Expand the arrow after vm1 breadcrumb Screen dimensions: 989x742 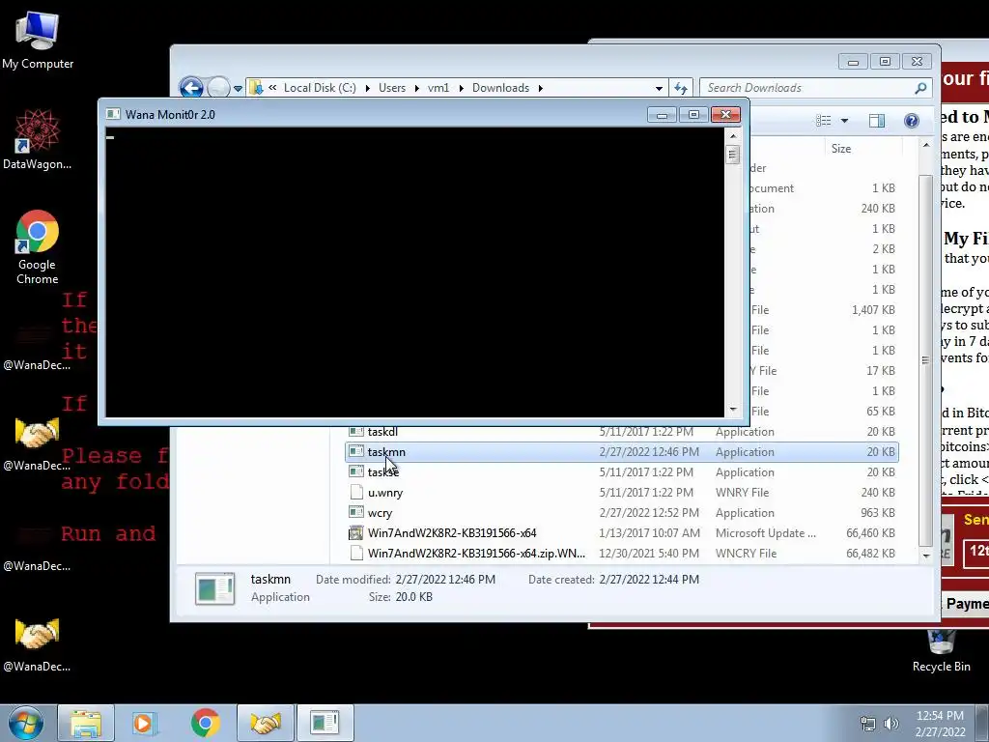click(x=461, y=88)
